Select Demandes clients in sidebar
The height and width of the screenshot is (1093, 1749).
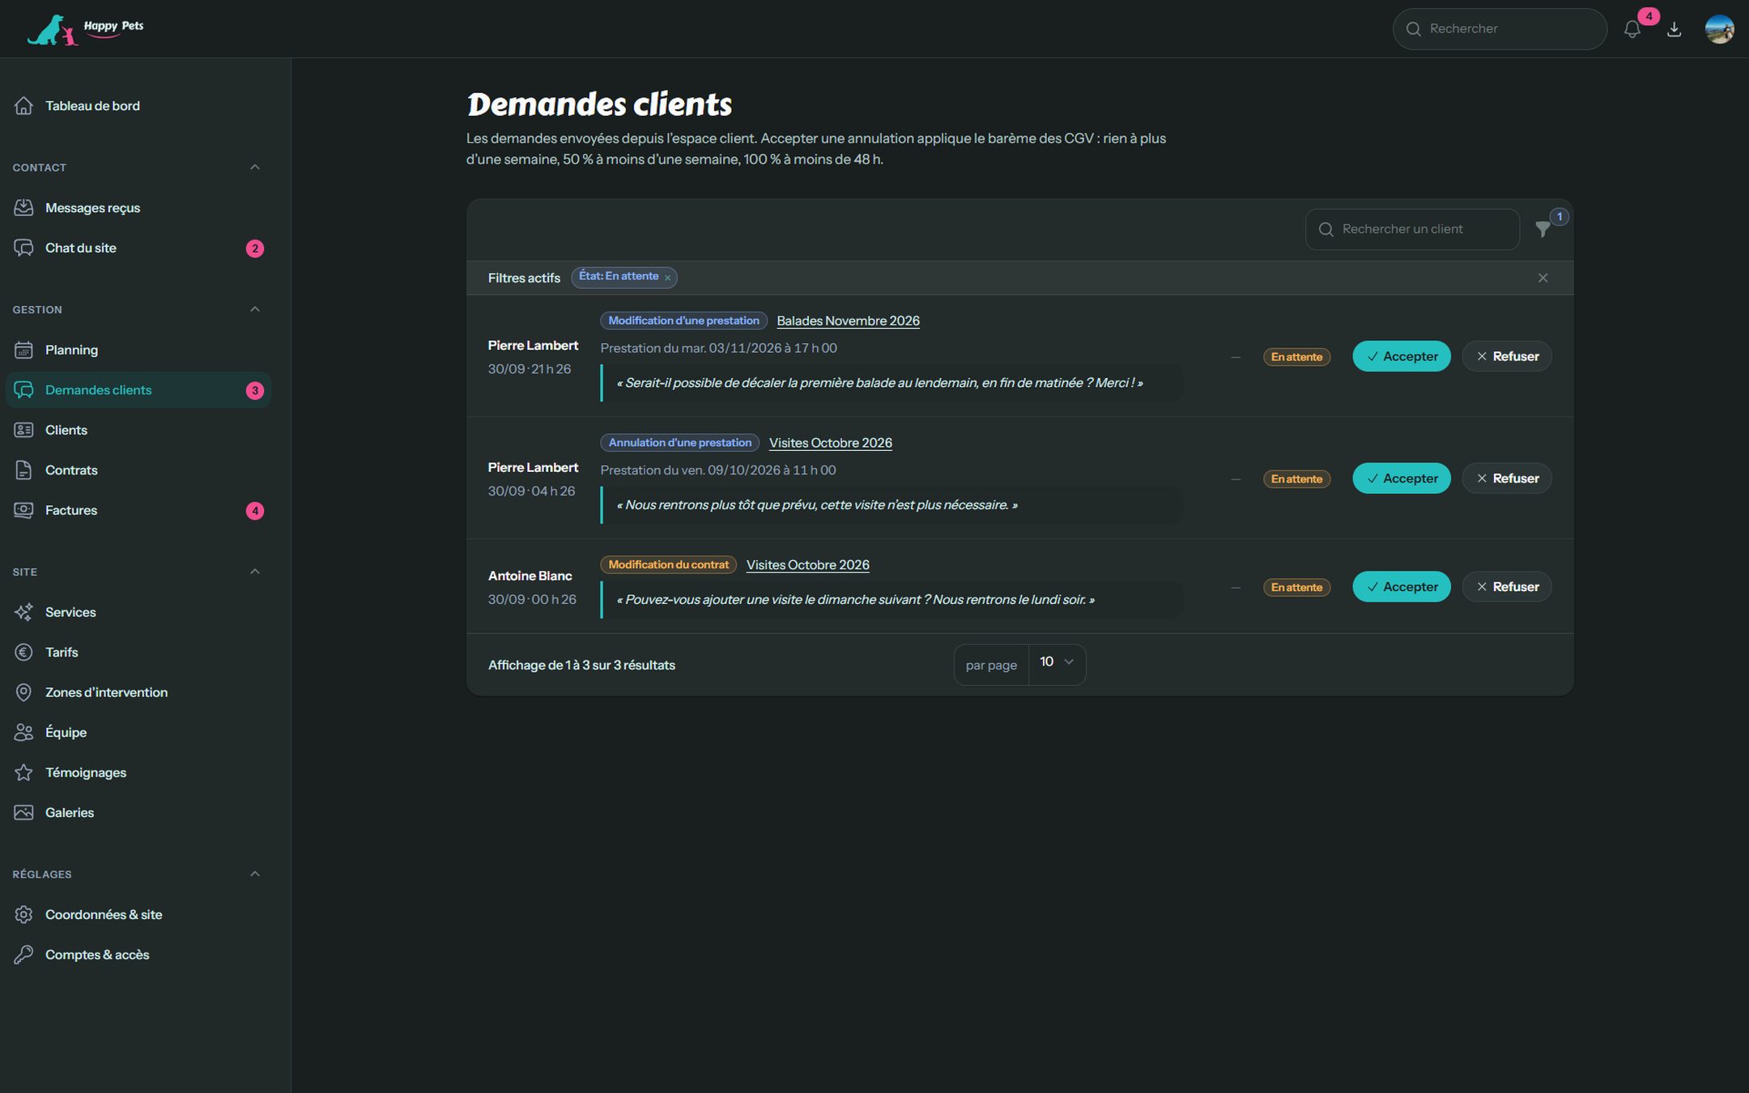click(138, 390)
